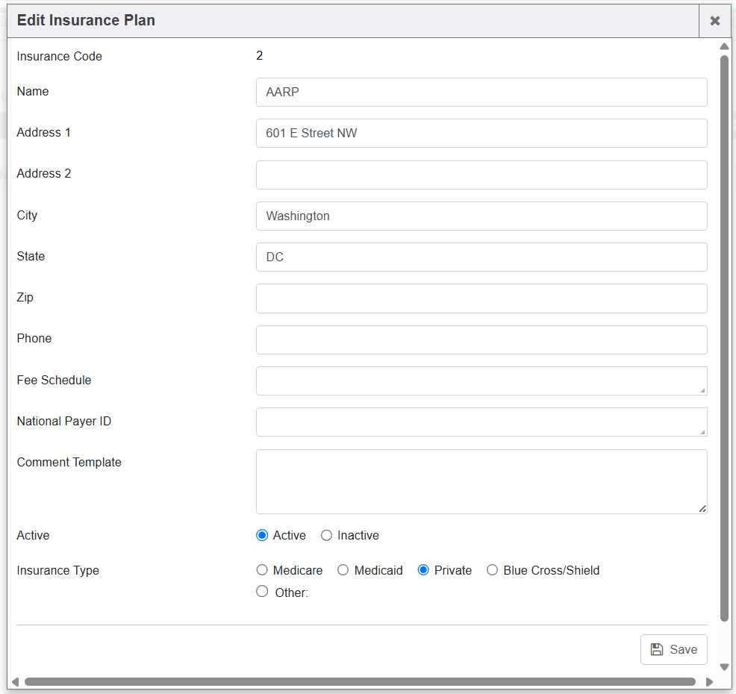Edit the City field showing Washington

tap(481, 216)
